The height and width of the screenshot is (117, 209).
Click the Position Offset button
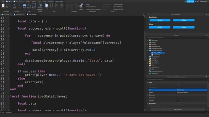(x=184, y=20)
